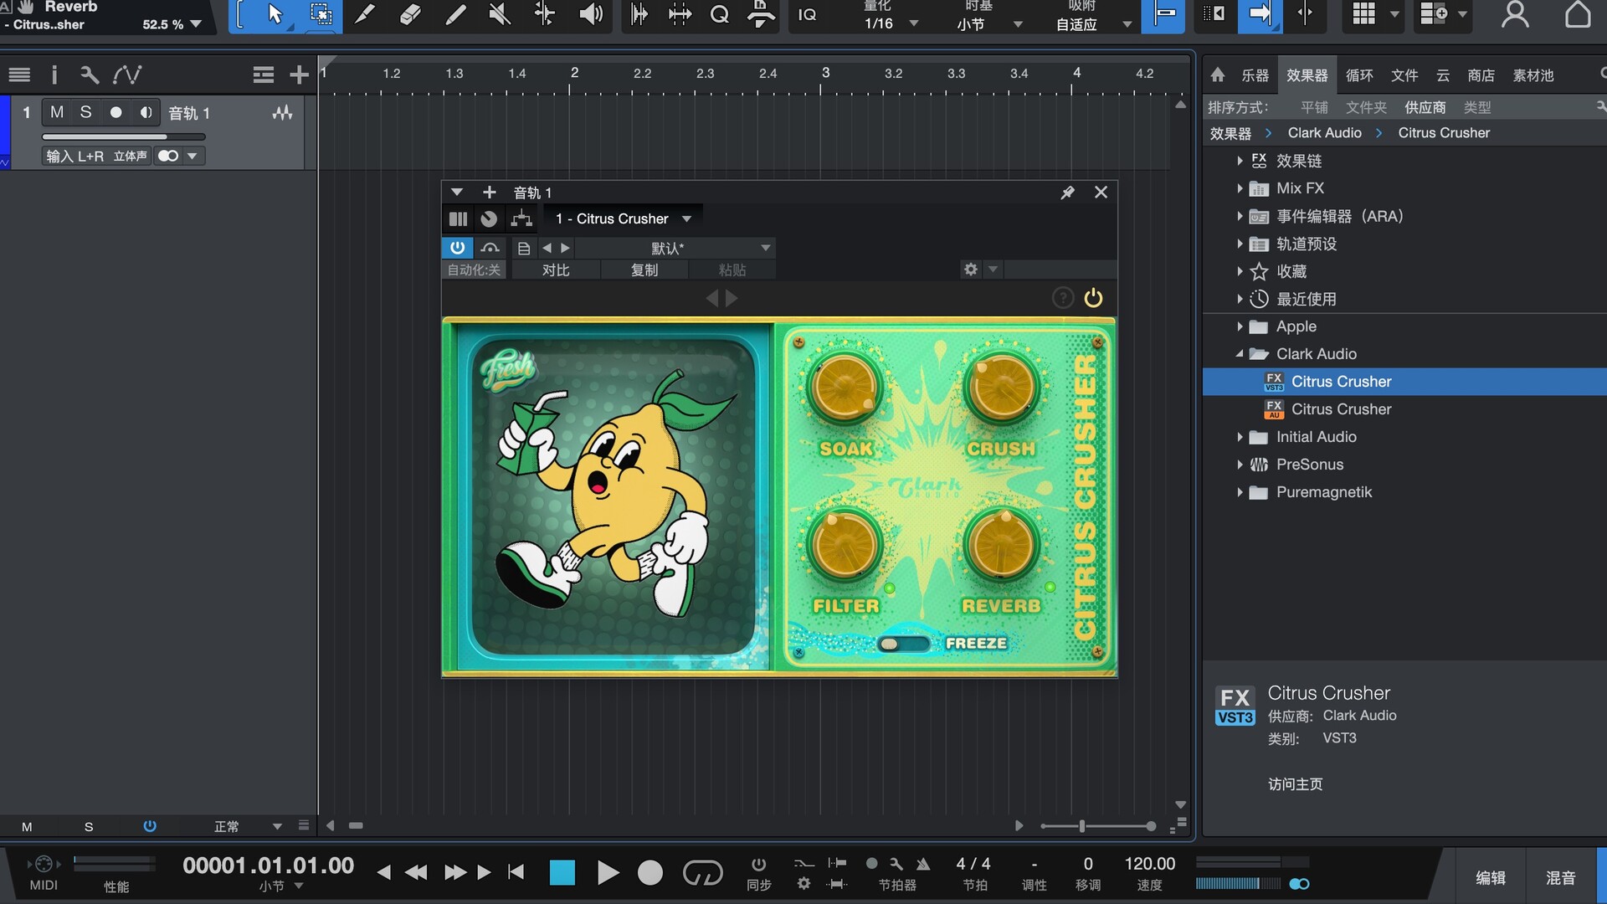Open the 1 - Citrus Crusher plugin dropdown
Viewport: 1607px width, 904px height.
pyautogui.click(x=624, y=218)
